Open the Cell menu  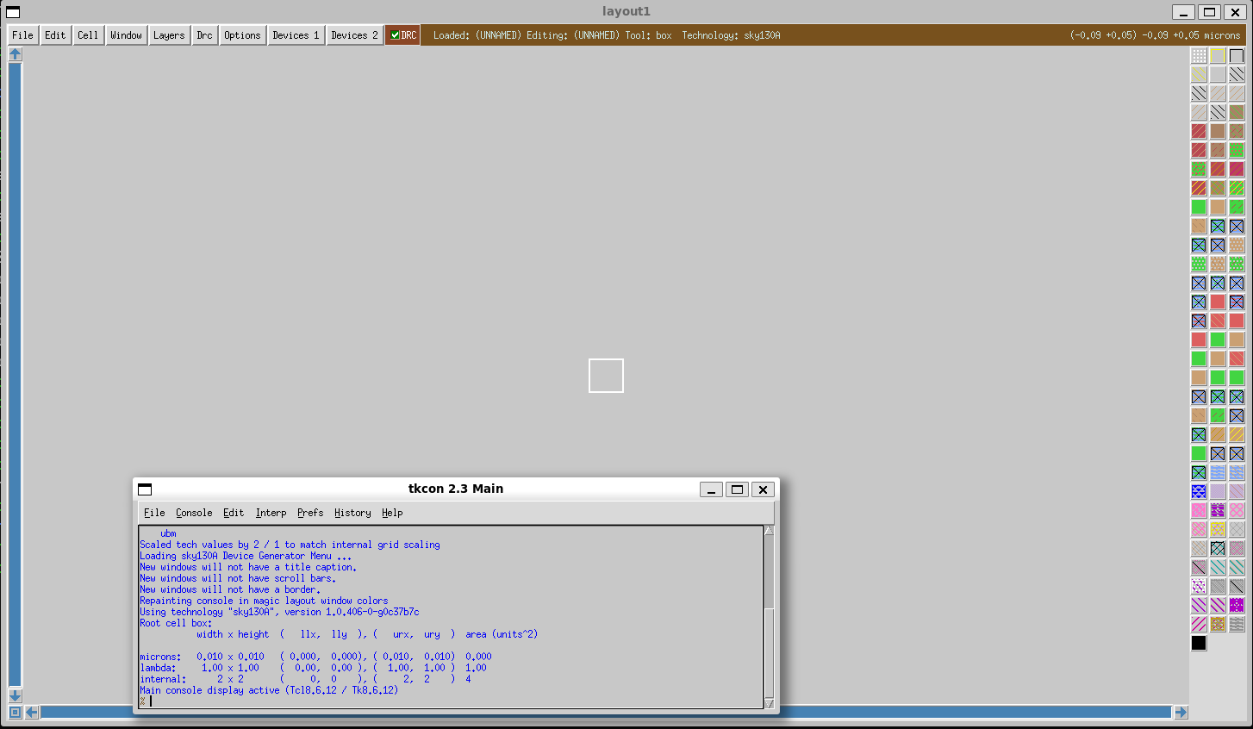(88, 35)
